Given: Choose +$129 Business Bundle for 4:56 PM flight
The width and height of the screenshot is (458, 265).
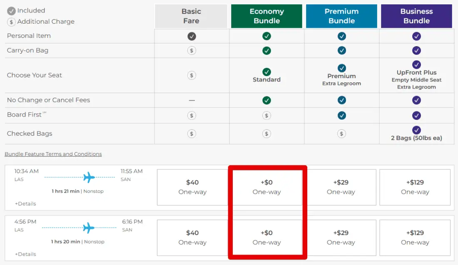Looking at the screenshot, I should 415,238.
